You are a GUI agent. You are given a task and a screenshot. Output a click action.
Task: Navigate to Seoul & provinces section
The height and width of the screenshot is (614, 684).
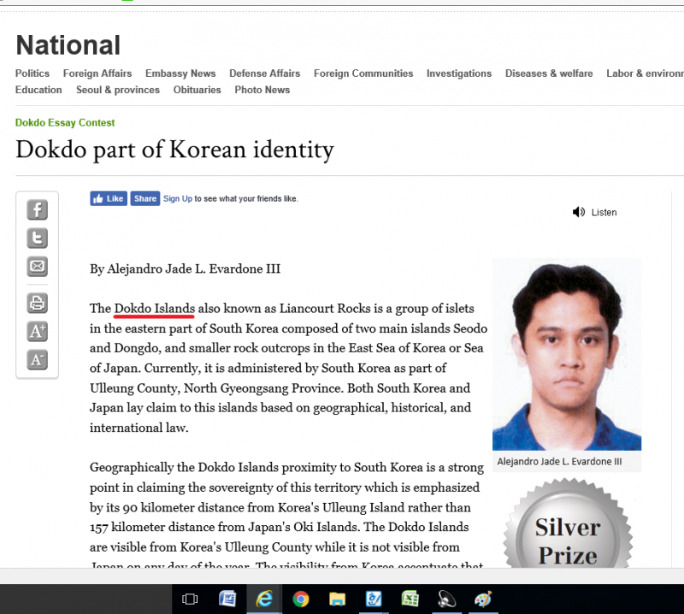(118, 90)
